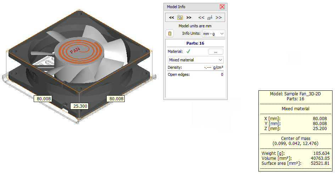
Task: Click the Center of mass text in note
Action: point(296,138)
